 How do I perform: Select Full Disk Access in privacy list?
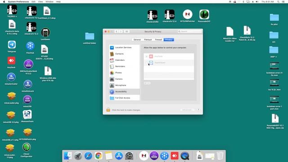124,98
